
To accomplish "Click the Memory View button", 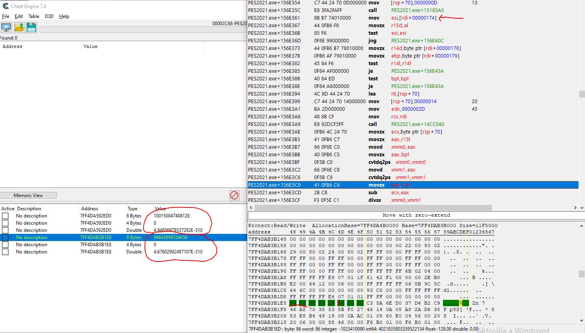I will pyautogui.click(x=28, y=195).
